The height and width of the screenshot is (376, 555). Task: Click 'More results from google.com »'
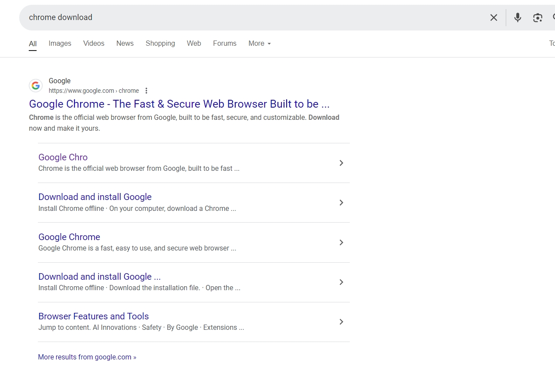[87, 357]
